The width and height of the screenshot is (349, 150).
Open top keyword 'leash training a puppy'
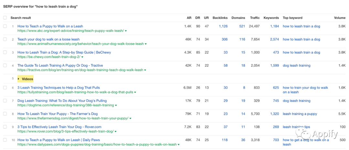click(300, 114)
